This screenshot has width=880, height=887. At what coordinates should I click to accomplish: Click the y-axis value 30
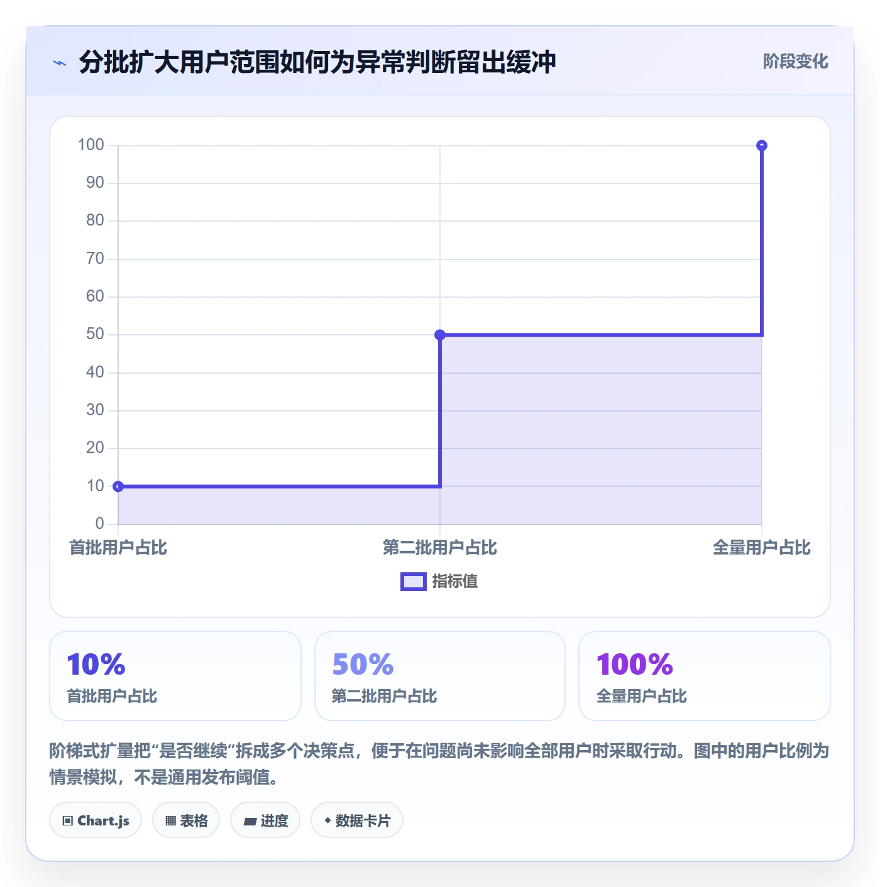96,410
